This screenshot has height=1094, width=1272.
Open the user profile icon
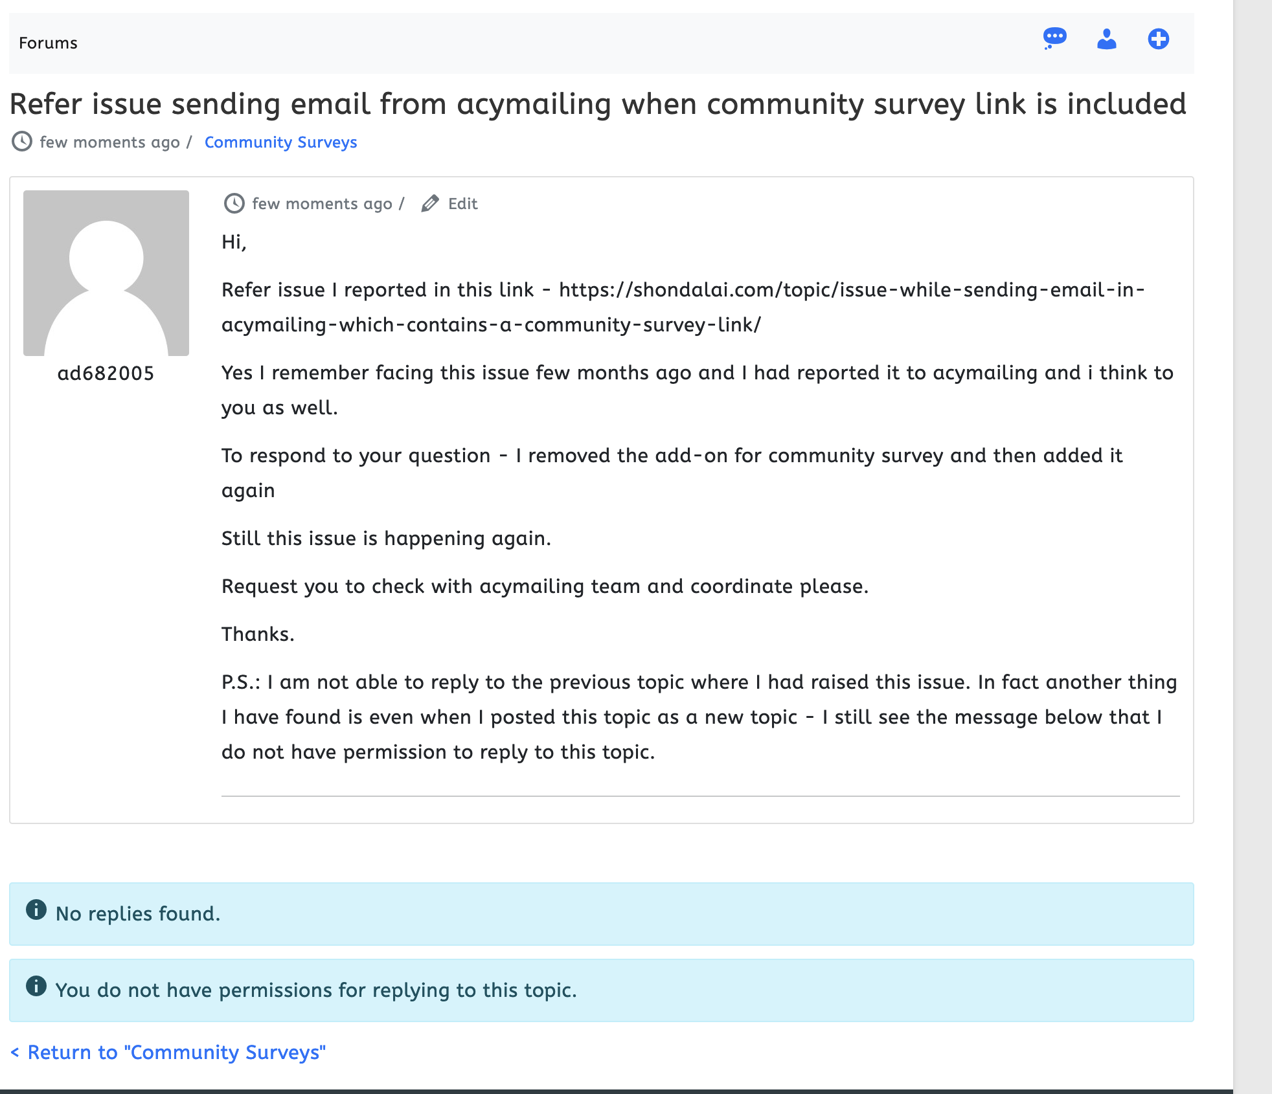[1106, 39]
